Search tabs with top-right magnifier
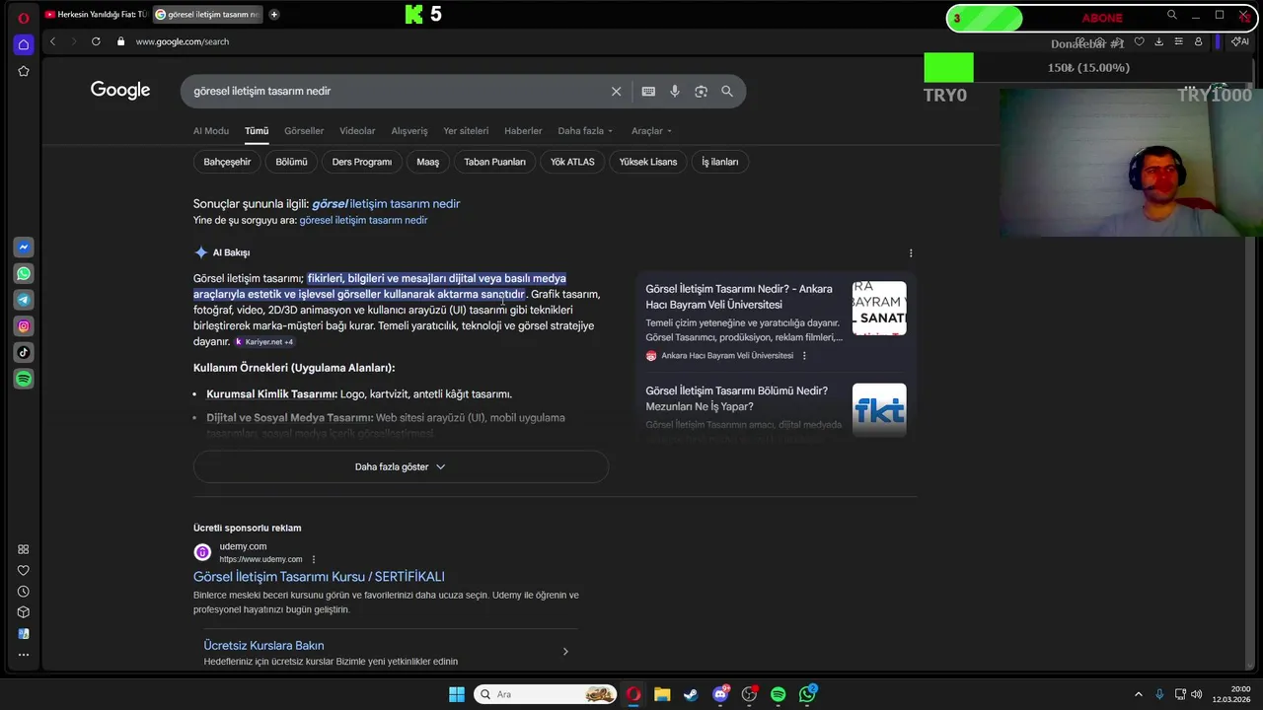This screenshot has width=1263, height=710. click(x=1172, y=15)
